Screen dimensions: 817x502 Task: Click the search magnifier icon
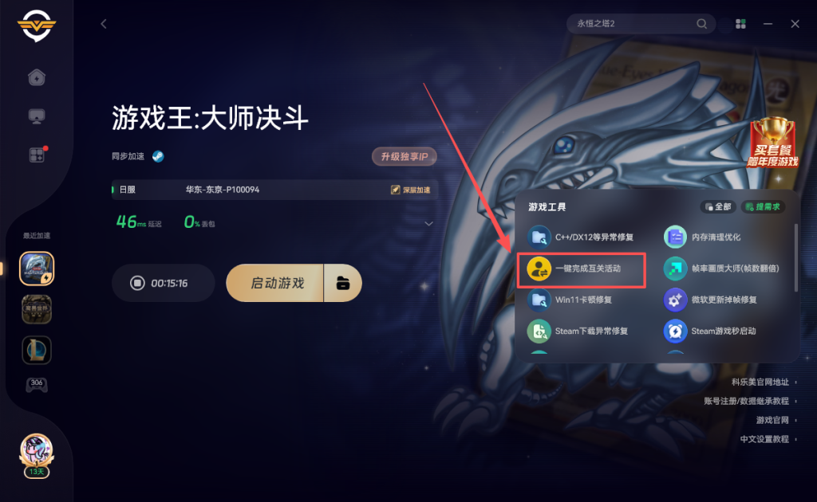tap(701, 23)
